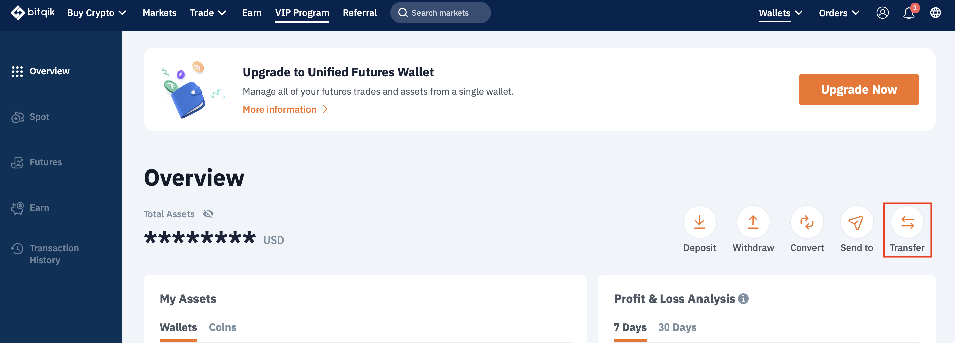Select the 30 Days tab
Screen dimensions: 955x343
(677, 327)
